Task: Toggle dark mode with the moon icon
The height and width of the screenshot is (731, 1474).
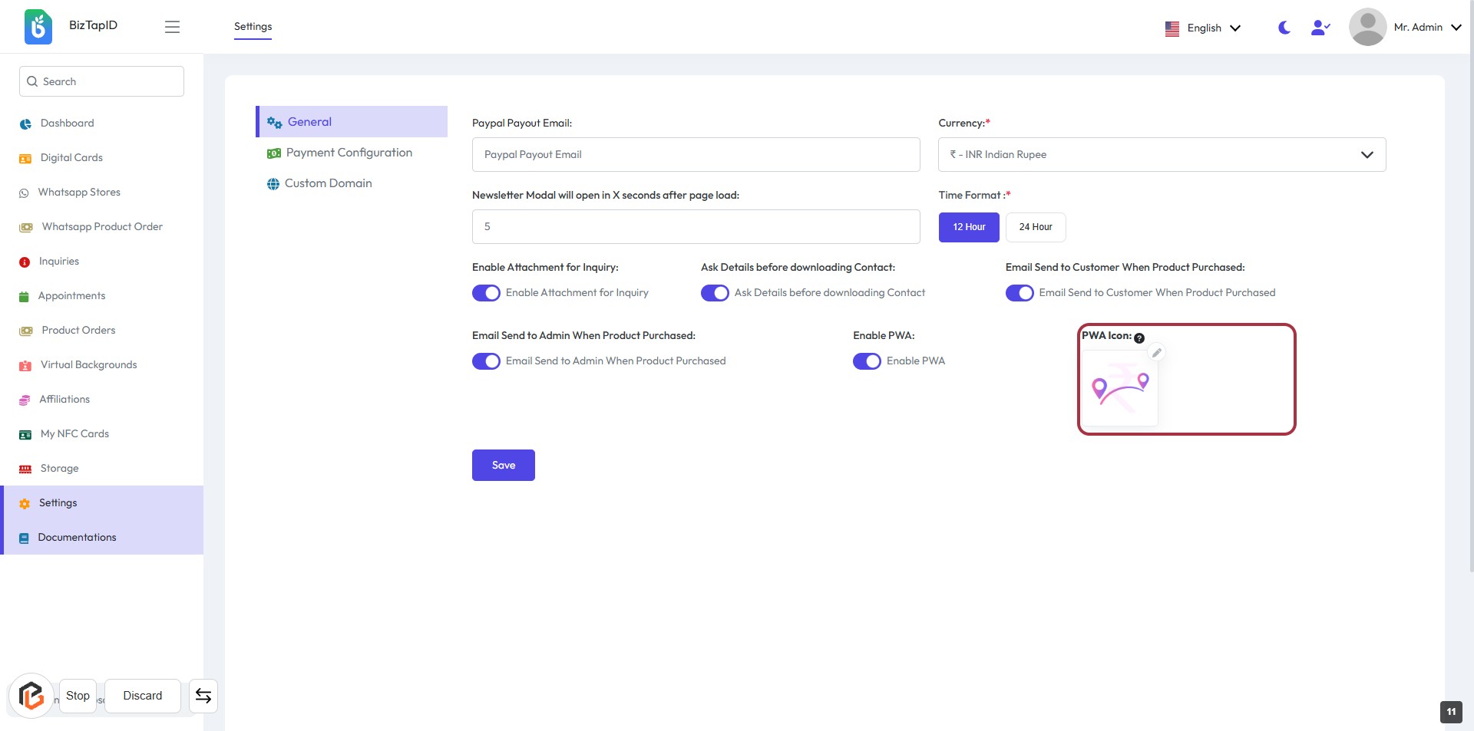Action: (x=1284, y=28)
